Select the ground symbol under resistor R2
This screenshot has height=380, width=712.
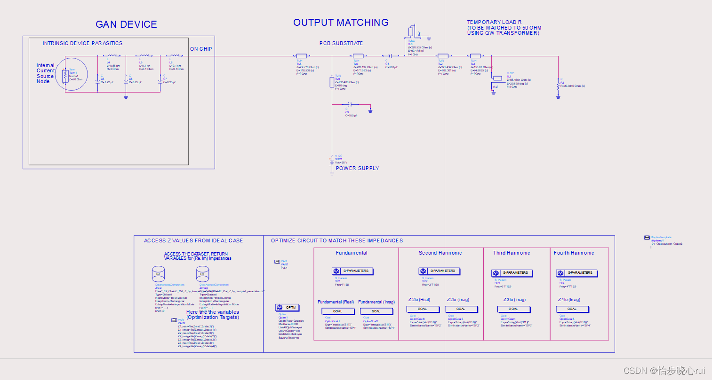pyautogui.click(x=558, y=97)
